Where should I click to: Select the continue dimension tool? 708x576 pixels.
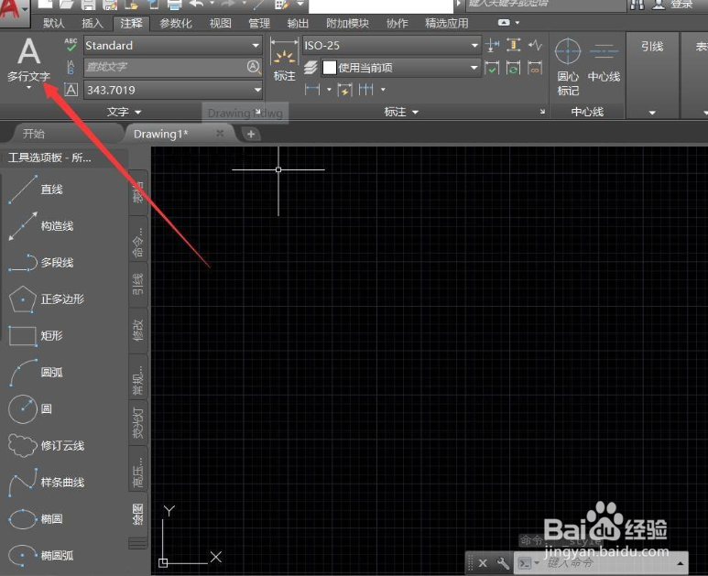(365, 90)
